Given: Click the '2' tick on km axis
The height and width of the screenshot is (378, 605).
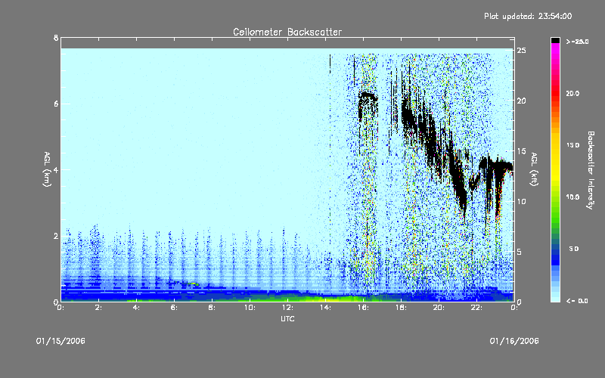Looking at the screenshot, I should pyautogui.click(x=56, y=236).
